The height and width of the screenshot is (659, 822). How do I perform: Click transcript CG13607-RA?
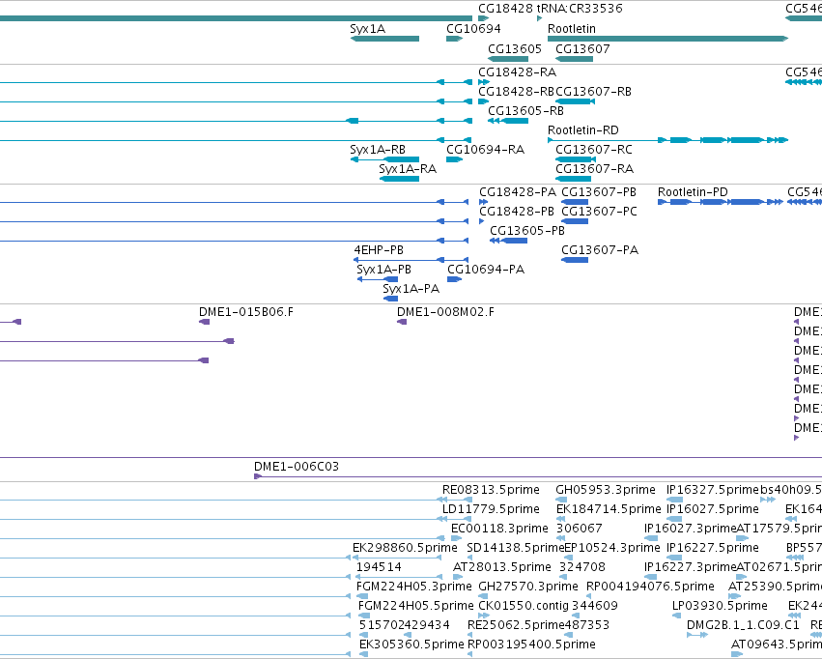point(594,169)
